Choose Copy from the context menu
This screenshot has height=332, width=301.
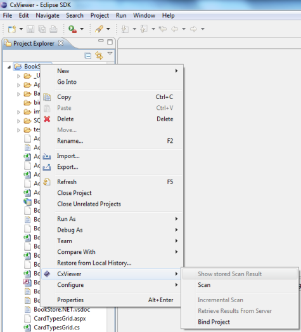pyautogui.click(x=112, y=97)
